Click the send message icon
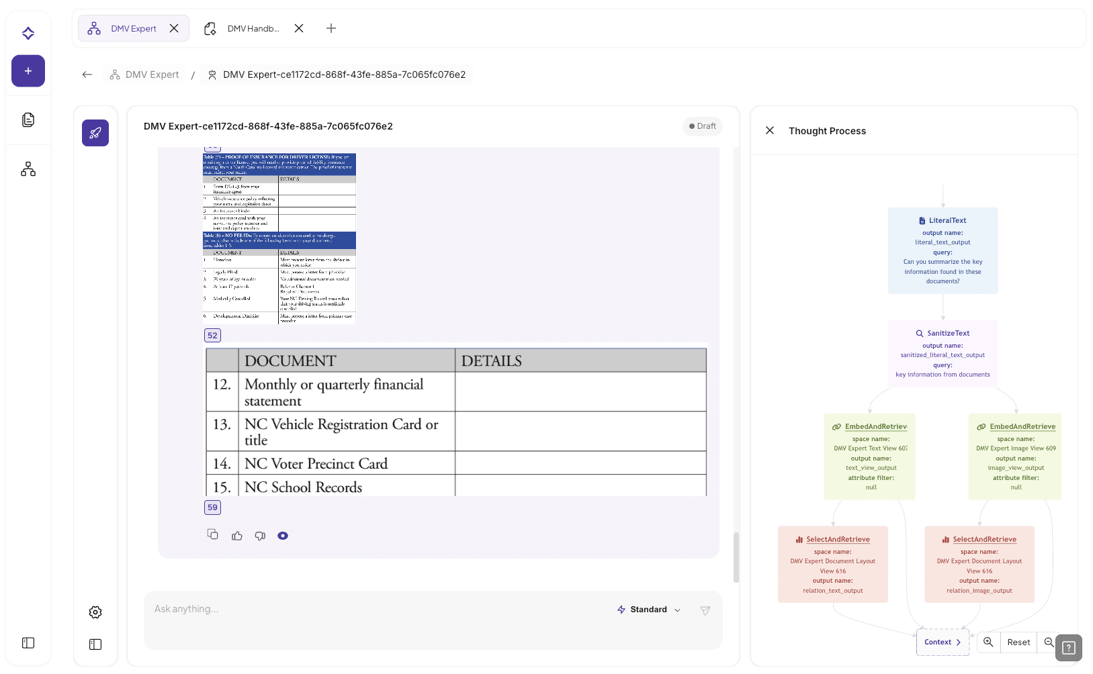 [x=705, y=610]
